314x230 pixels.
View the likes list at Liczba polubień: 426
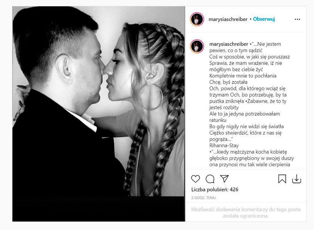(215, 189)
